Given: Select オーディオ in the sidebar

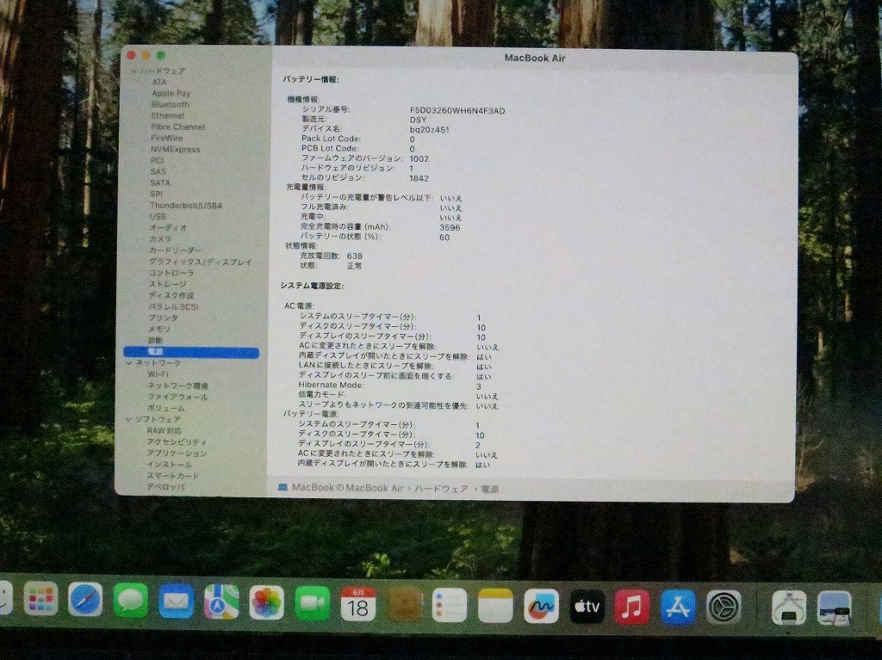Looking at the screenshot, I should (x=168, y=228).
